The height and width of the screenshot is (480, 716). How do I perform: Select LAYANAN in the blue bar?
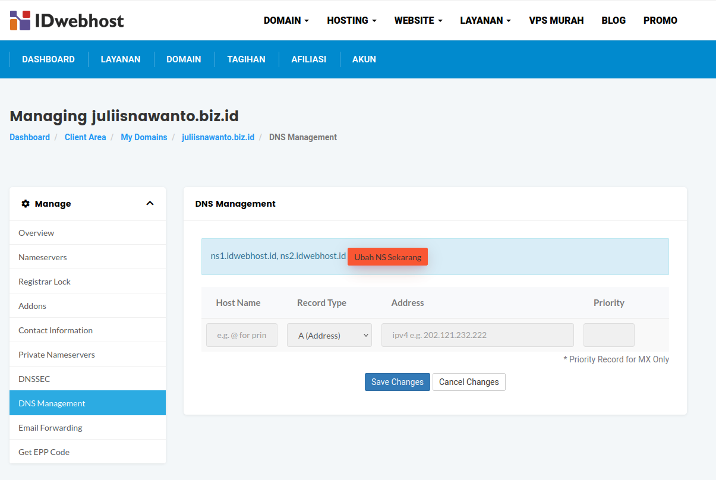tap(121, 59)
